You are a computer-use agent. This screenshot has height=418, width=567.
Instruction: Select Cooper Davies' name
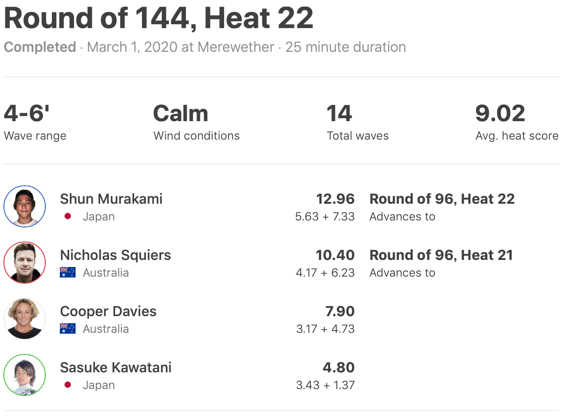pos(108,311)
